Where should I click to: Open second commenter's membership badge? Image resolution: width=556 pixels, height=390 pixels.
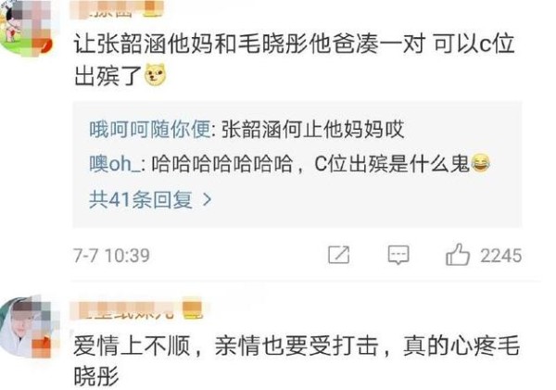192,309
